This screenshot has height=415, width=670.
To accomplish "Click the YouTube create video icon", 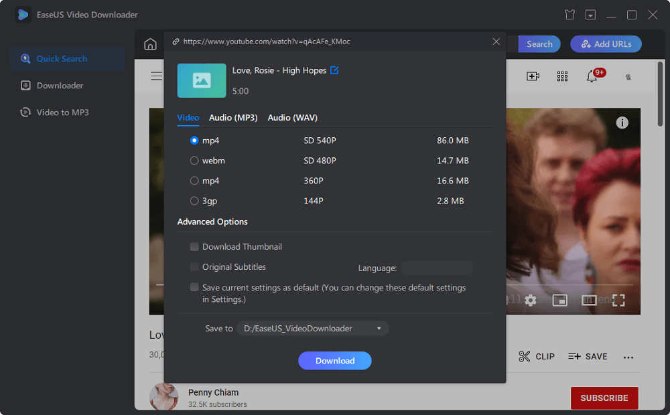I will point(533,76).
